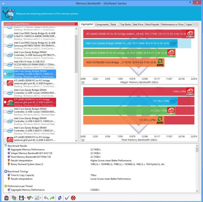Click the Benchmark Timings clock icon
Viewport: 203px width, 202px height.
pos(6,171)
